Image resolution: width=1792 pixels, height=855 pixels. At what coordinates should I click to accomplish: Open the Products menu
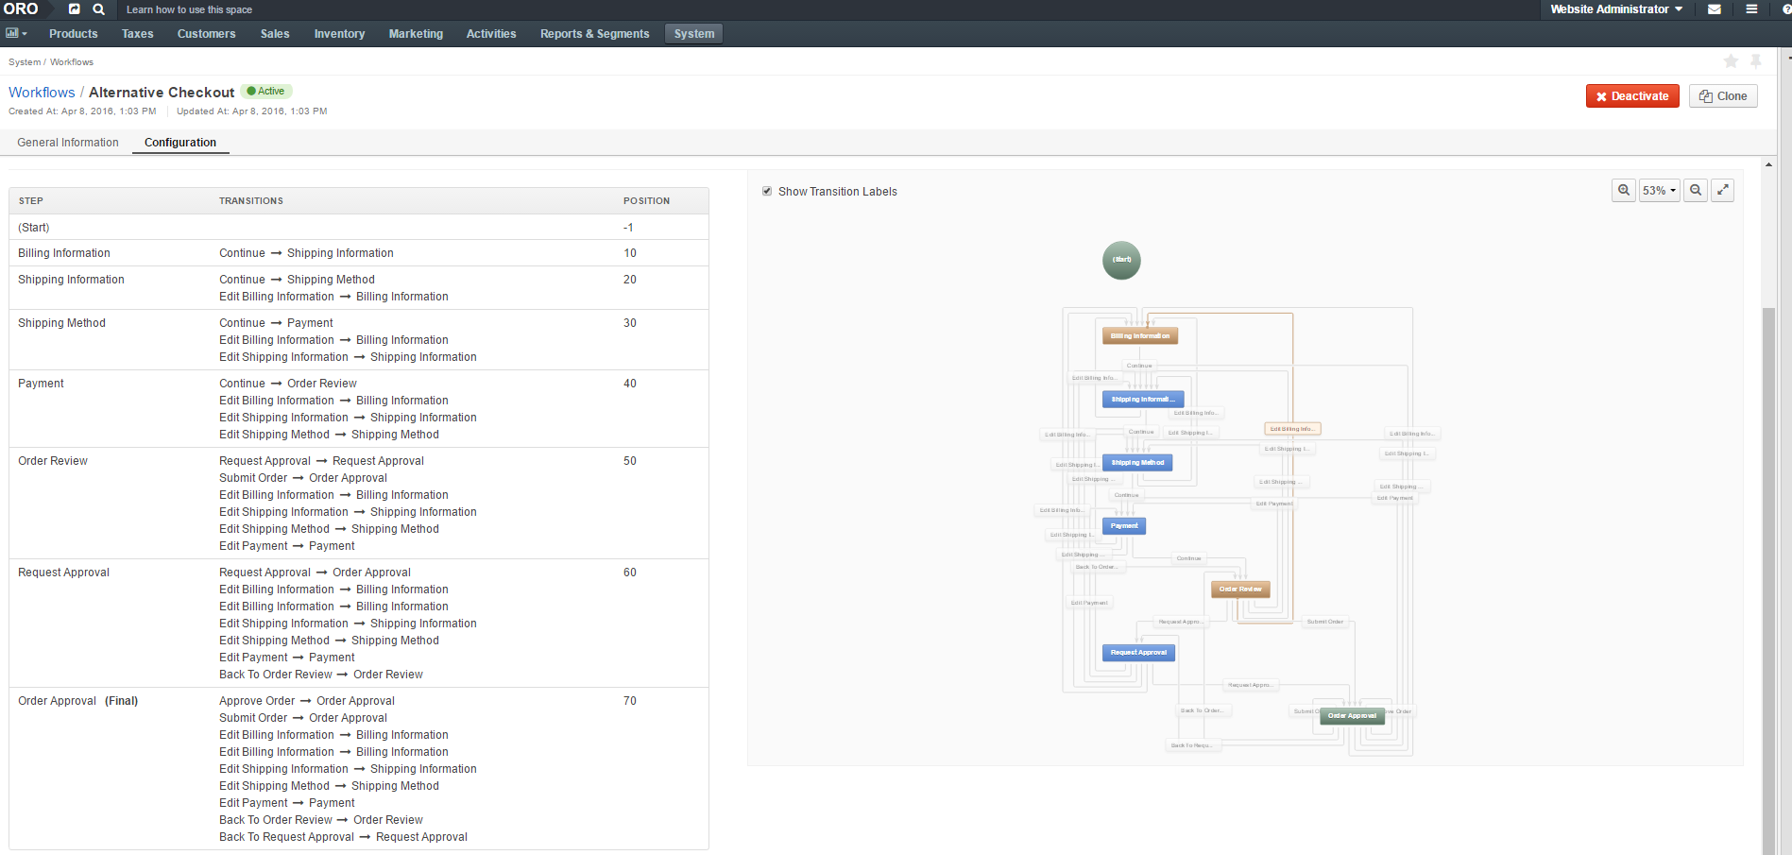tap(74, 34)
